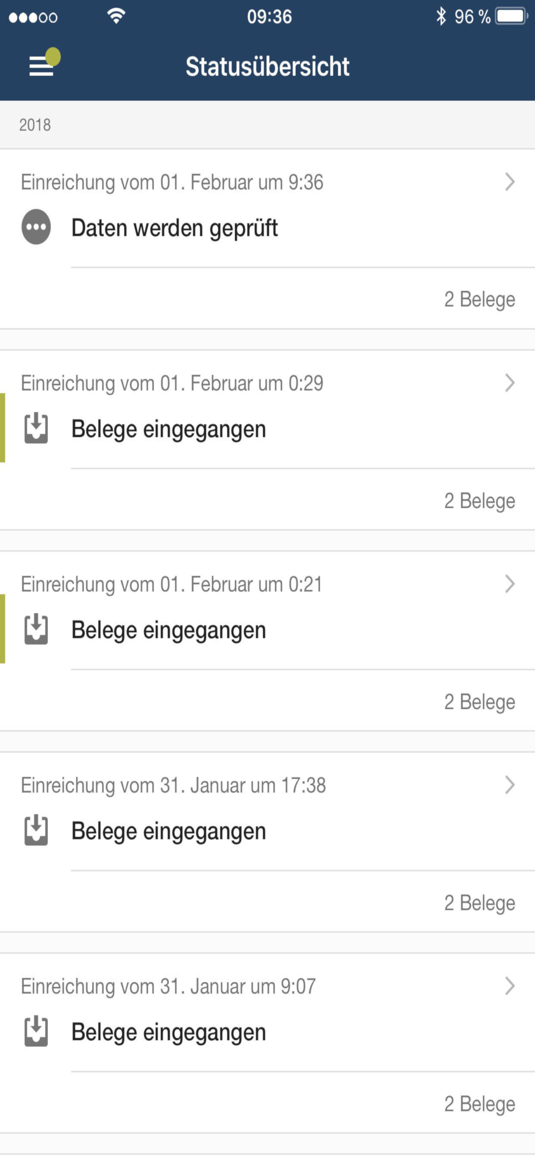Open 'Daten werden geprüft' status entry

[174, 228]
